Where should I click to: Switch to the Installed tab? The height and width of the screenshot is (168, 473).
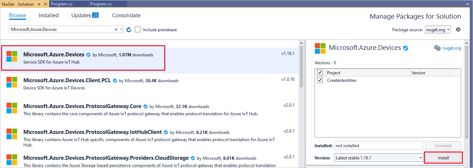(49, 15)
